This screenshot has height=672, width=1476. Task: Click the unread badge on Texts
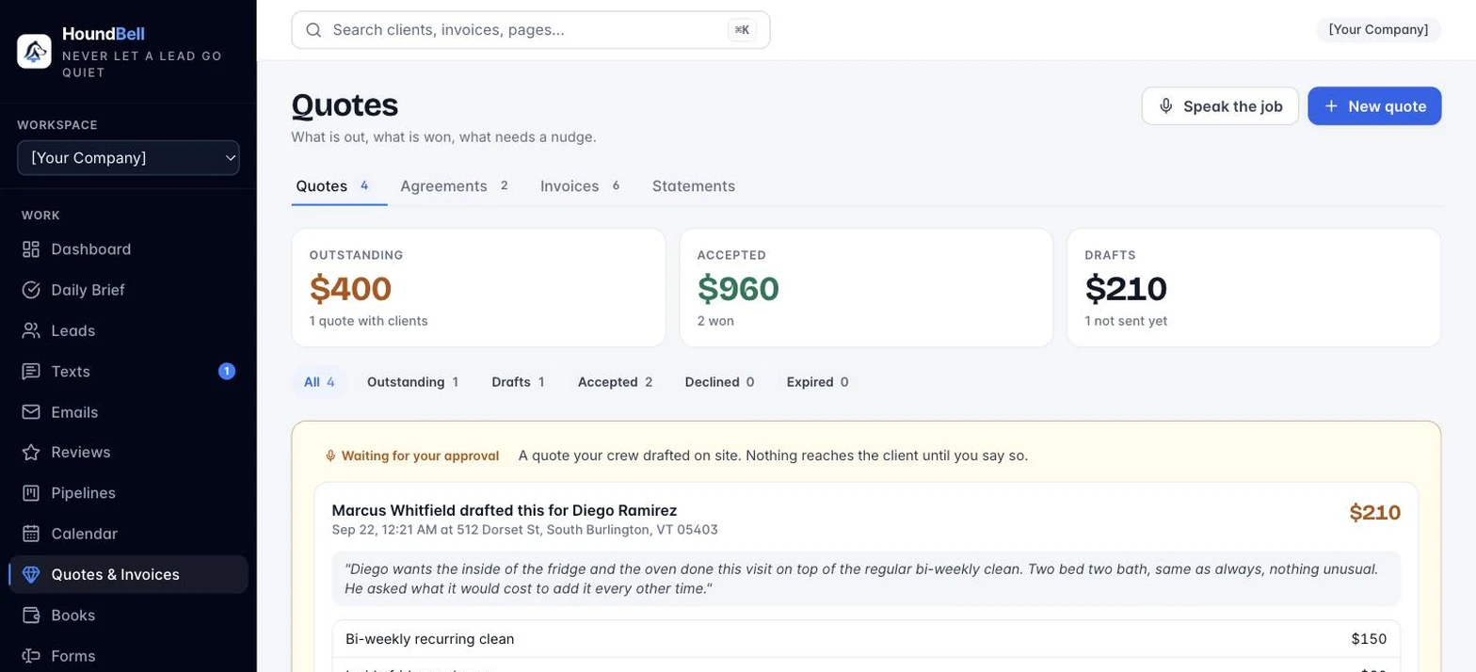pyautogui.click(x=227, y=372)
